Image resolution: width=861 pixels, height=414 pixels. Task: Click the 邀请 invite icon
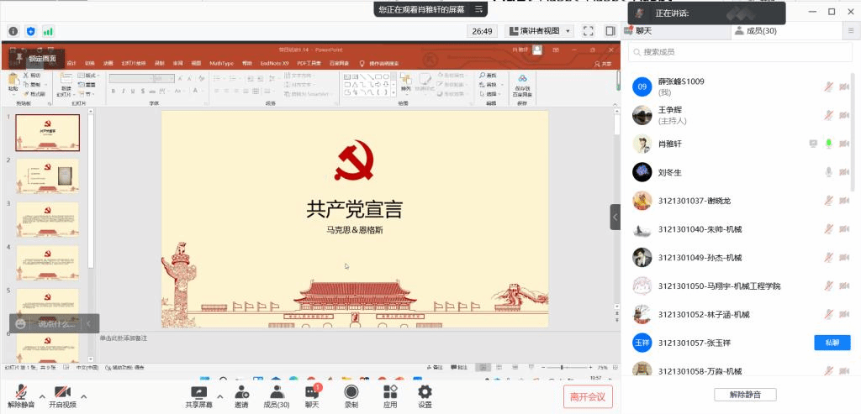(241, 391)
